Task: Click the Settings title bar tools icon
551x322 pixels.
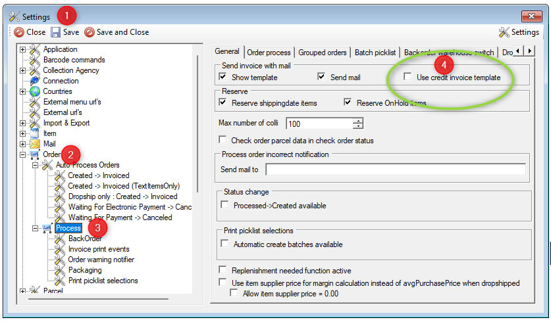Action: point(14,16)
